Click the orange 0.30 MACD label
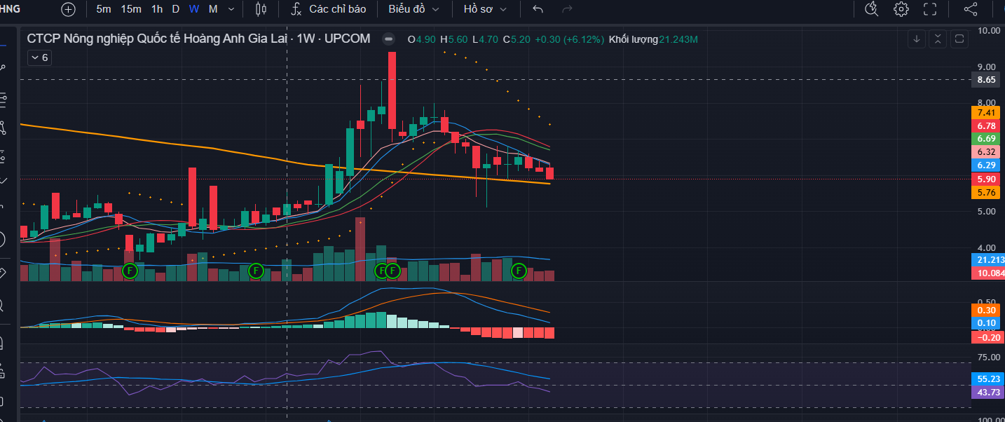Viewport: 1005px width, 422px height. pyautogui.click(x=987, y=310)
